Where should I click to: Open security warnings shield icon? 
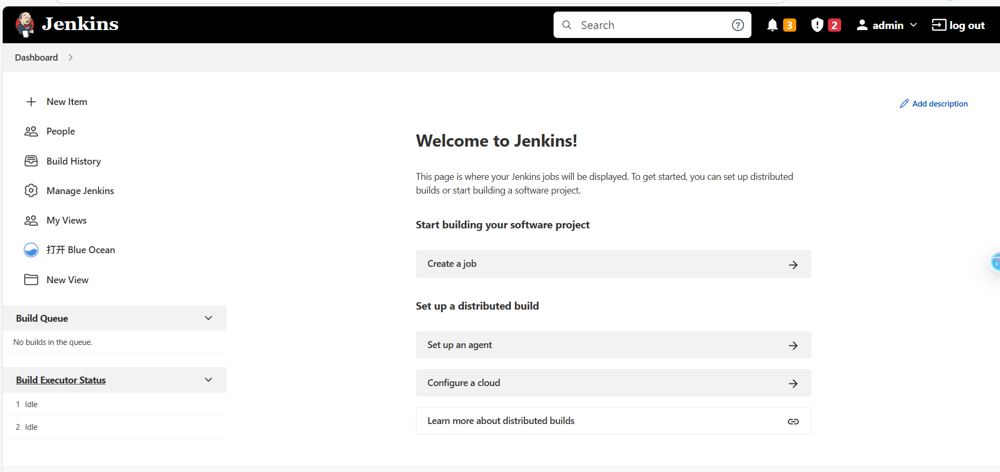click(817, 25)
